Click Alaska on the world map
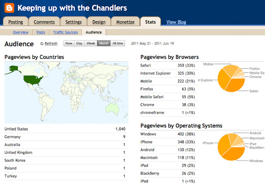 (x=14, y=69)
